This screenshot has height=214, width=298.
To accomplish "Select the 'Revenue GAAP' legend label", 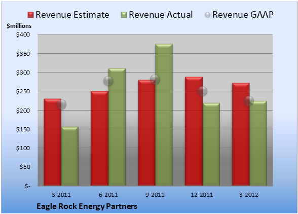I will click(x=243, y=15).
